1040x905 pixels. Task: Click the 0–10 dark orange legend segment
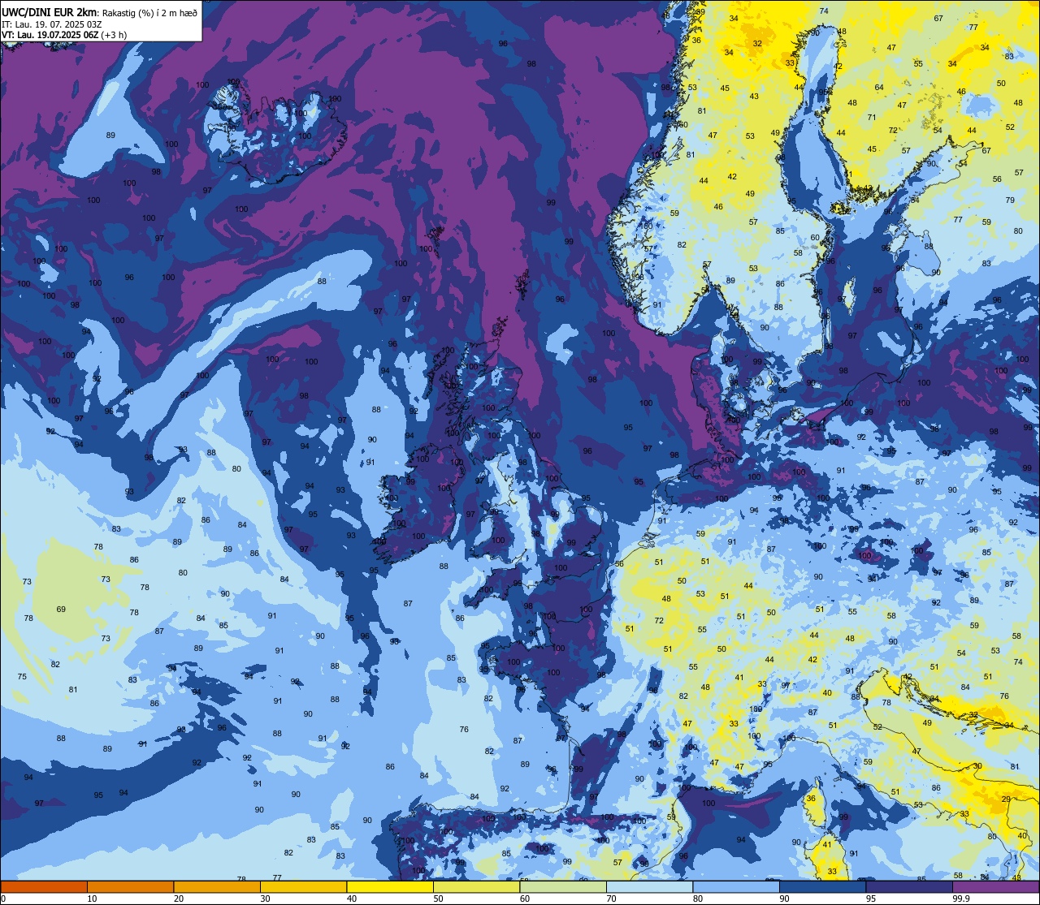coord(44,886)
